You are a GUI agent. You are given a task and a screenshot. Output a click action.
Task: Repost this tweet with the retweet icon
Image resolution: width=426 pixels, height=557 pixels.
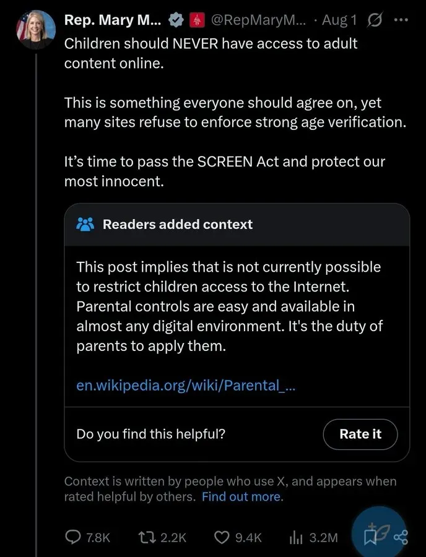coord(145,537)
